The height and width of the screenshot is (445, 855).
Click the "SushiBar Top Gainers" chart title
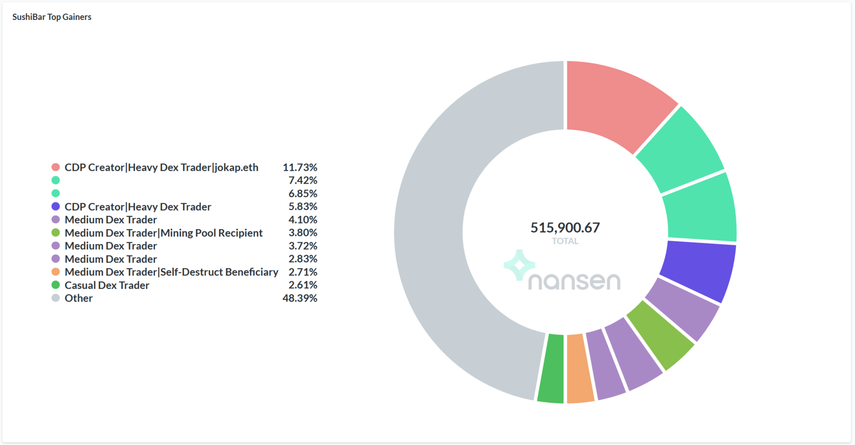pos(52,17)
